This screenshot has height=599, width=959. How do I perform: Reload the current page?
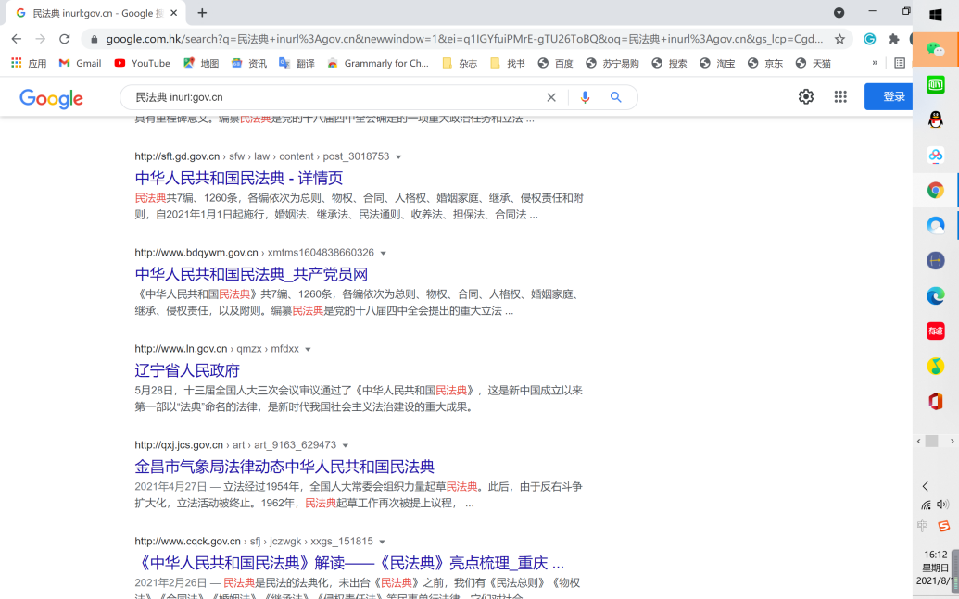[x=64, y=39]
